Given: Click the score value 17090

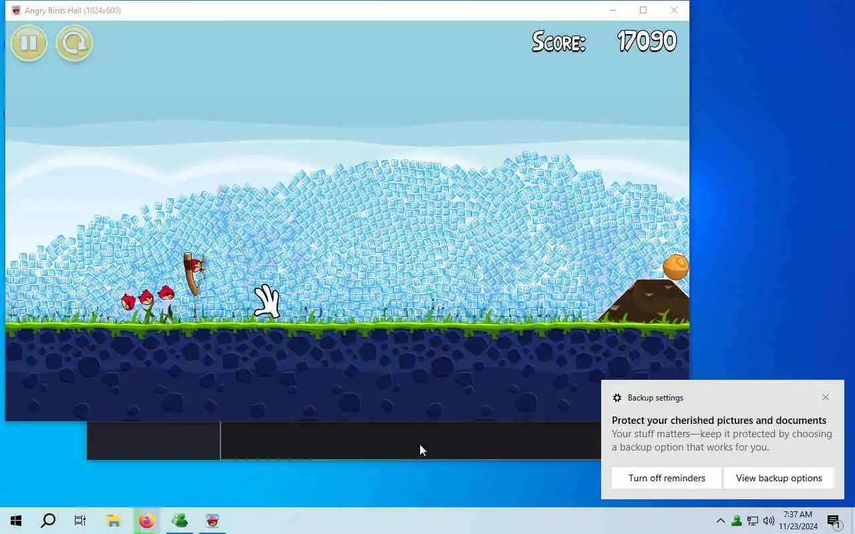Looking at the screenshot, I should point(647,41).
